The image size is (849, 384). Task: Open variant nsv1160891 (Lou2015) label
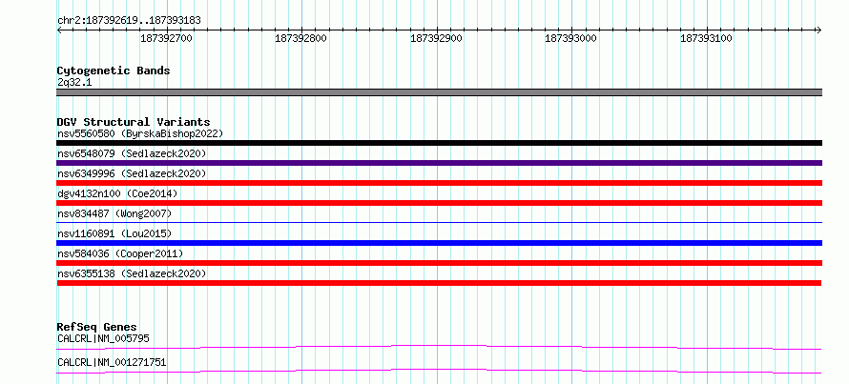click(114, 233)
